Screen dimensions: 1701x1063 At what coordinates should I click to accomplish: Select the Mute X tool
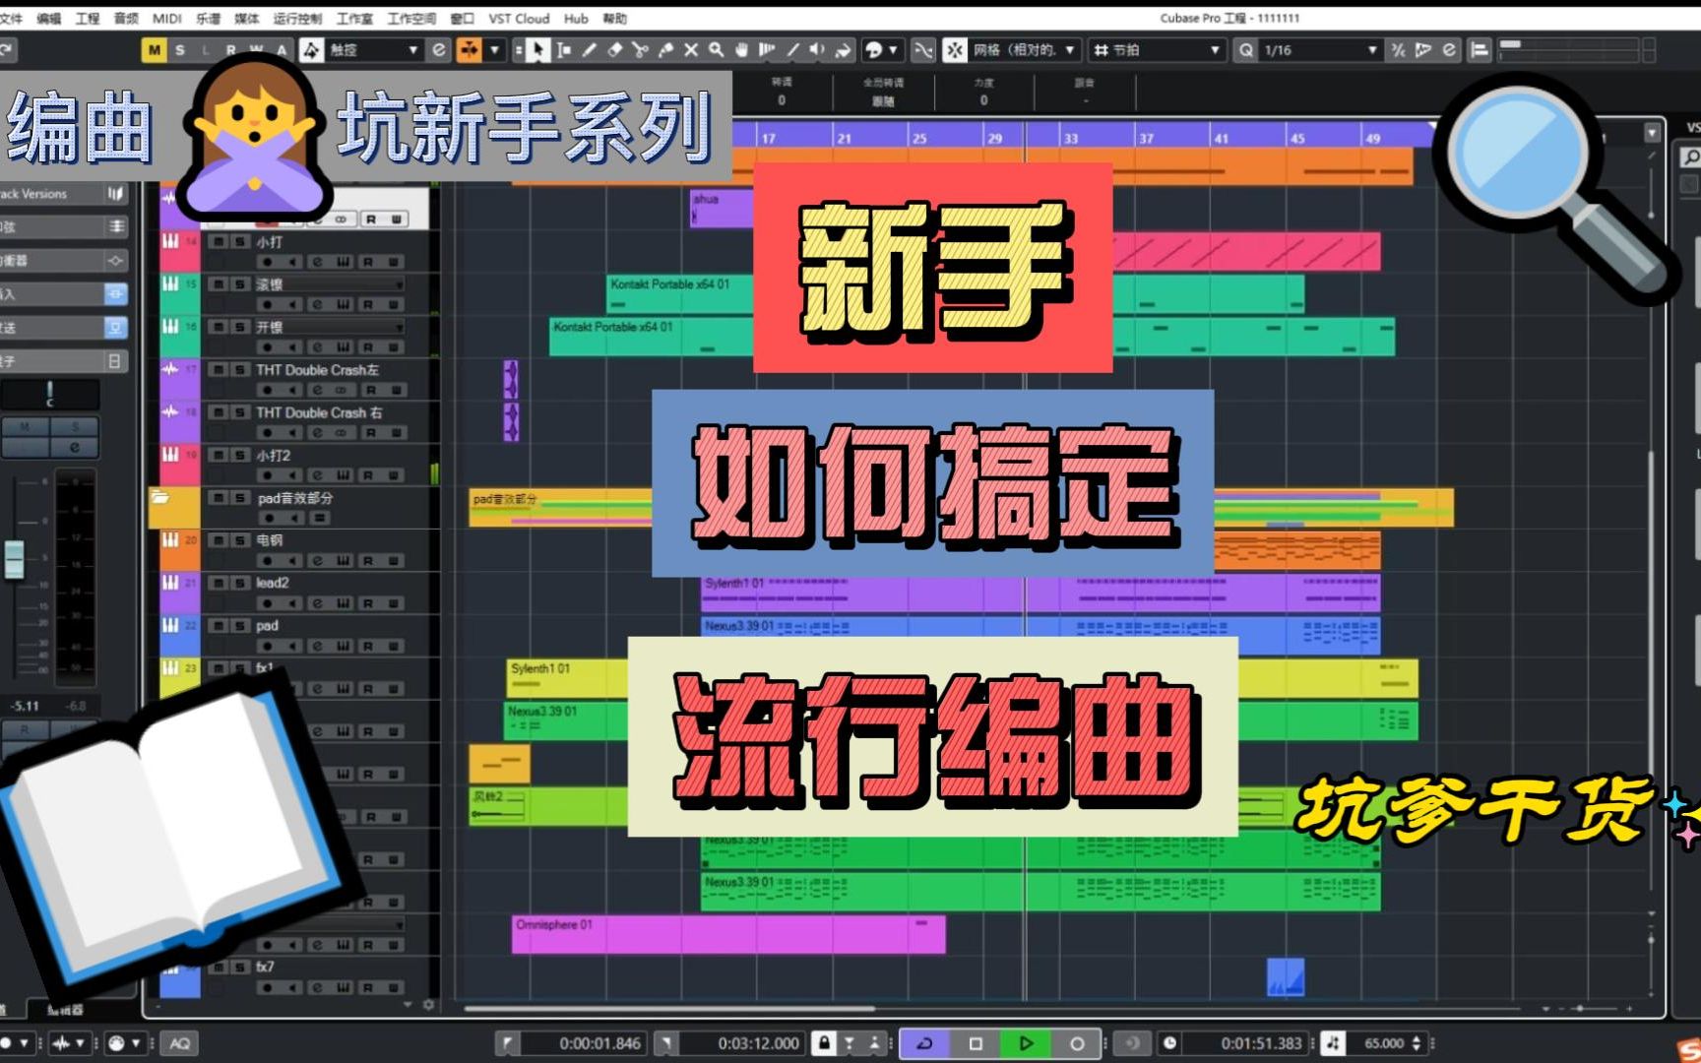tap(691, 50)
